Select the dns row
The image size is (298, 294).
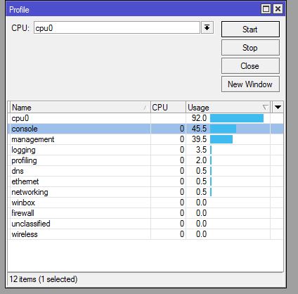point(145,171)
